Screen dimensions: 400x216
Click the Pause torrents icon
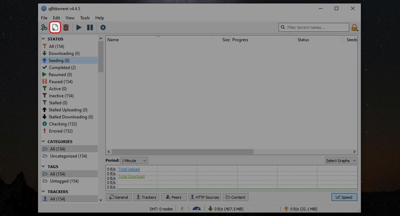pos(90,27)
